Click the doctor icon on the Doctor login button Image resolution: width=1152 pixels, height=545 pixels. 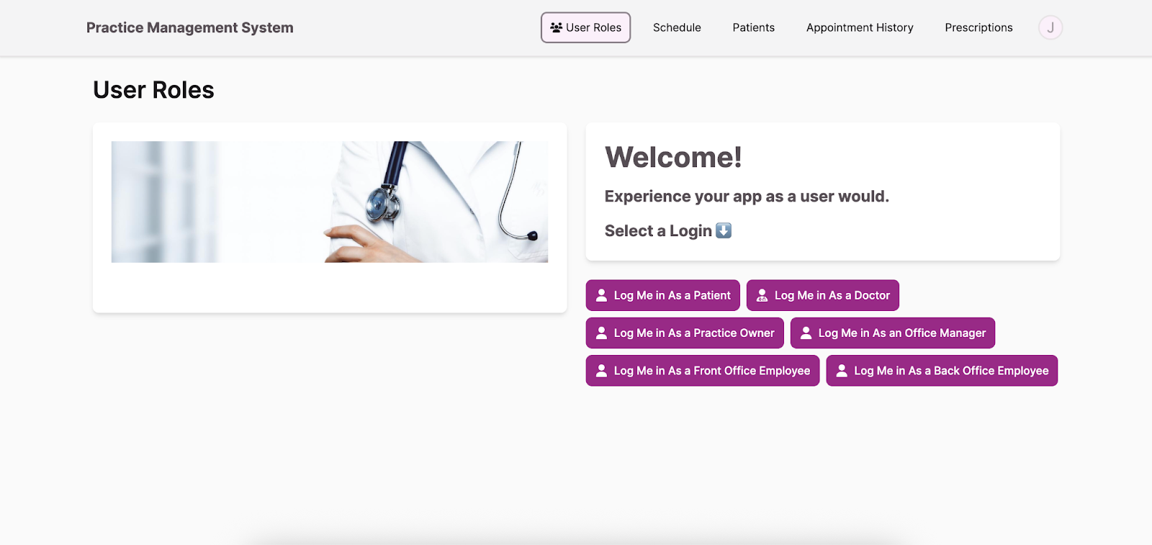click(762, 295)
